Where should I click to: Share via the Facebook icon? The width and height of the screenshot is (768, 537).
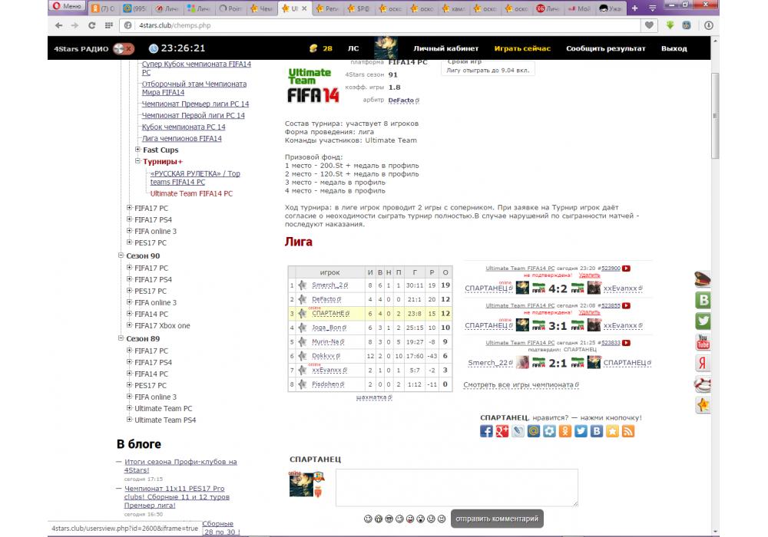pos(486,431)
